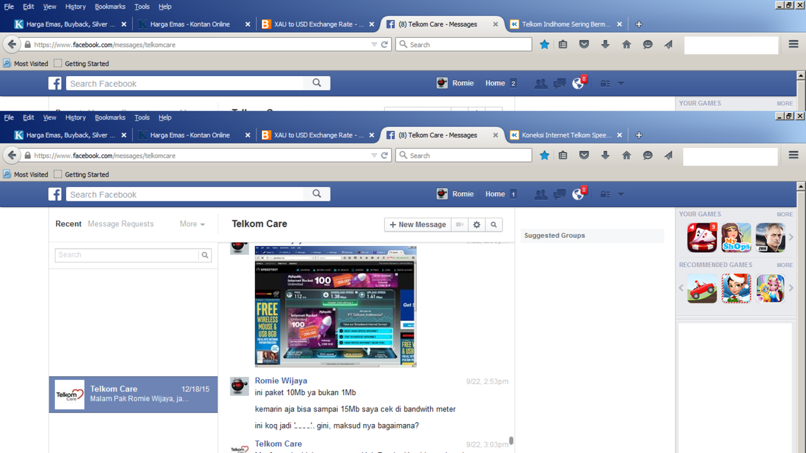Click the bookmark star in the back Firefox window
Viewport: 806px width, 453px height.
[545, 45]
